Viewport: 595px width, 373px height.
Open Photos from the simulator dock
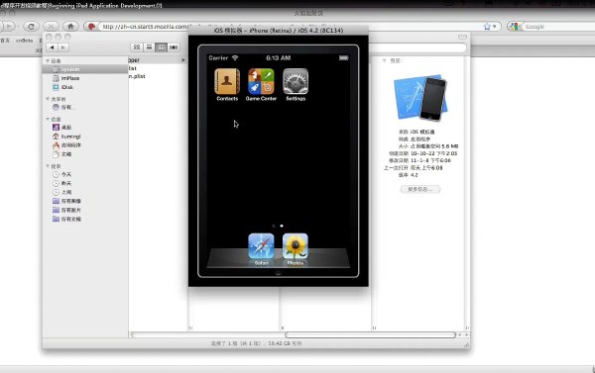[x=296, y=246]
